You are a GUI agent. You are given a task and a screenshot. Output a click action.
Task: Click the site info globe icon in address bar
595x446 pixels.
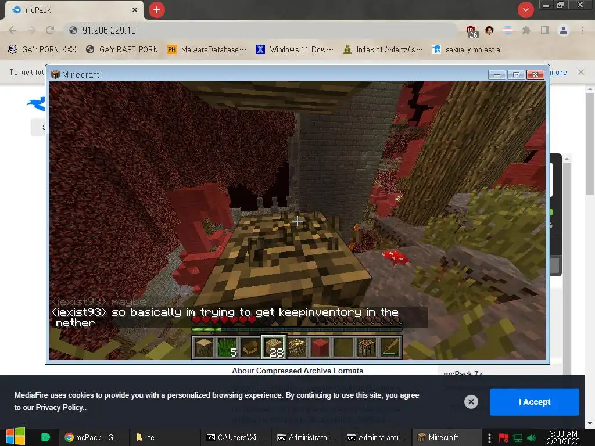click(x=73, y=30)
